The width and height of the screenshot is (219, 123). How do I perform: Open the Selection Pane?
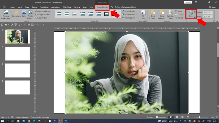pyautogui.click(x=171, y=15)
